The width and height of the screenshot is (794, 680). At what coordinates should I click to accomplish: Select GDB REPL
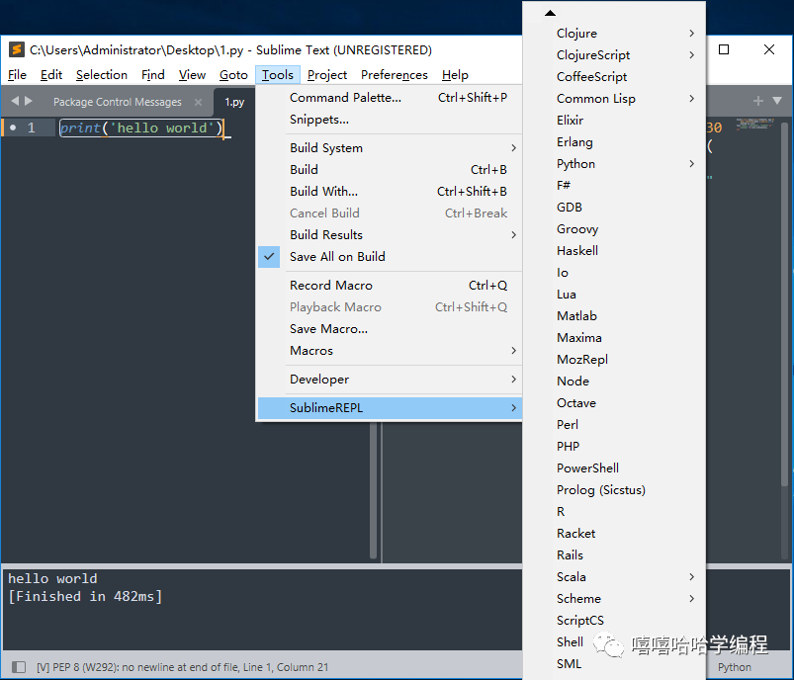(614, 208)
